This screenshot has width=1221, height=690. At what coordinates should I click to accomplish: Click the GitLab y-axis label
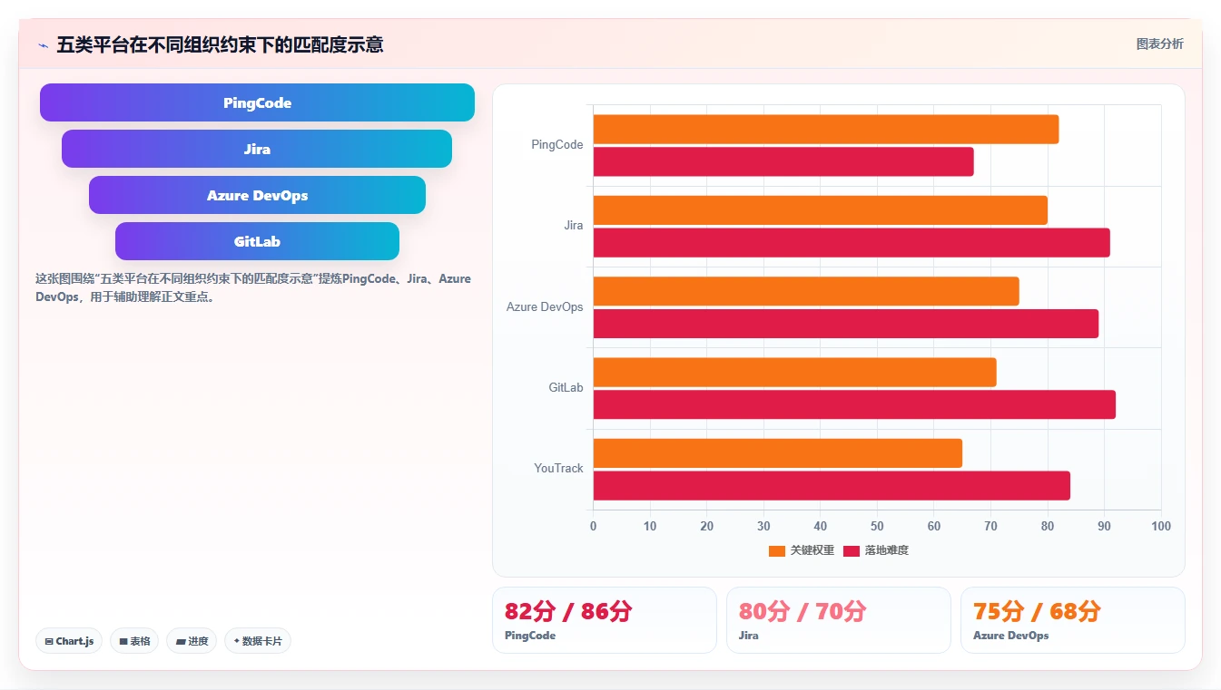[566, 388]
